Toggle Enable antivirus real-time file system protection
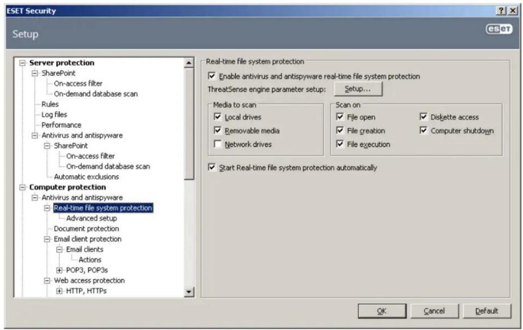 coord(213,76)
